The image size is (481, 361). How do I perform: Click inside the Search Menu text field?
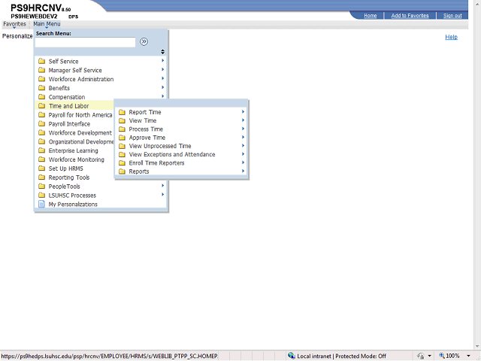click(x=85, y=43)
